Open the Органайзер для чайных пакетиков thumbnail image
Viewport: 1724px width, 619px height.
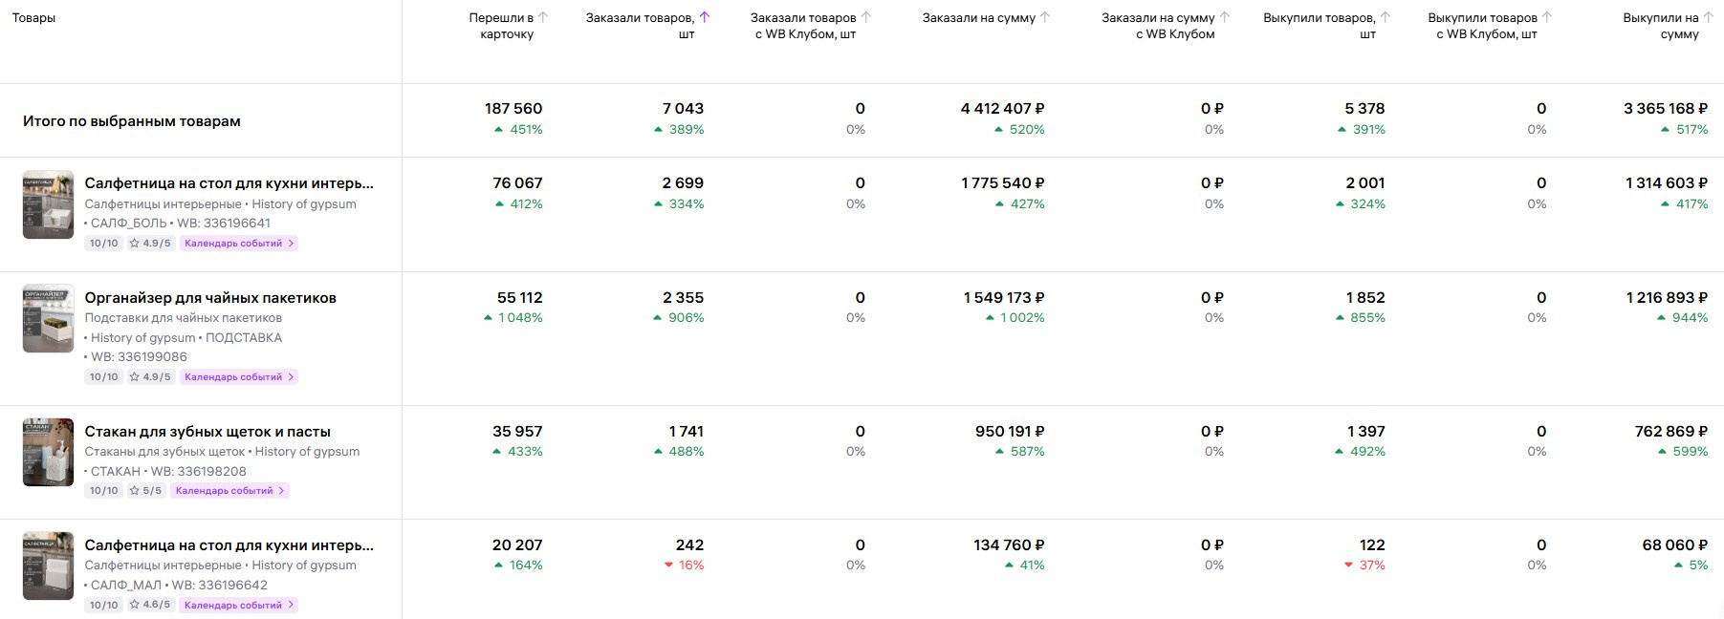[48, 319]
